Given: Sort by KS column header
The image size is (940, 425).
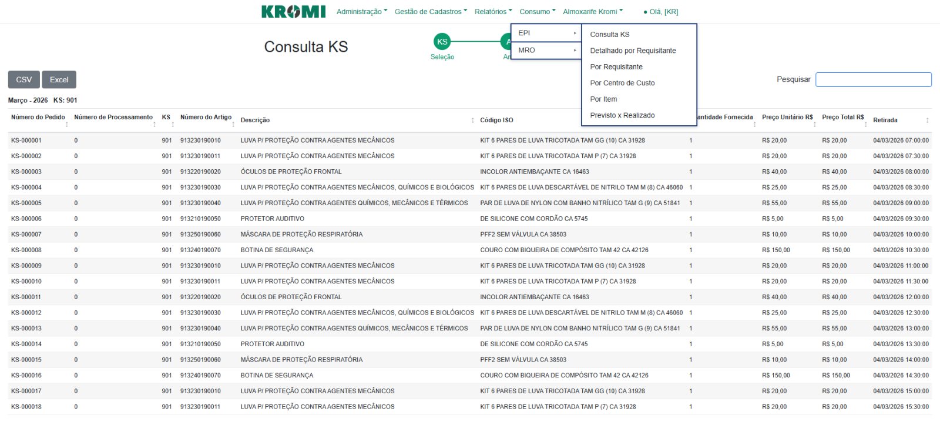Looking at the screenshot, I should pyautogui.click(x=167, y=119).
